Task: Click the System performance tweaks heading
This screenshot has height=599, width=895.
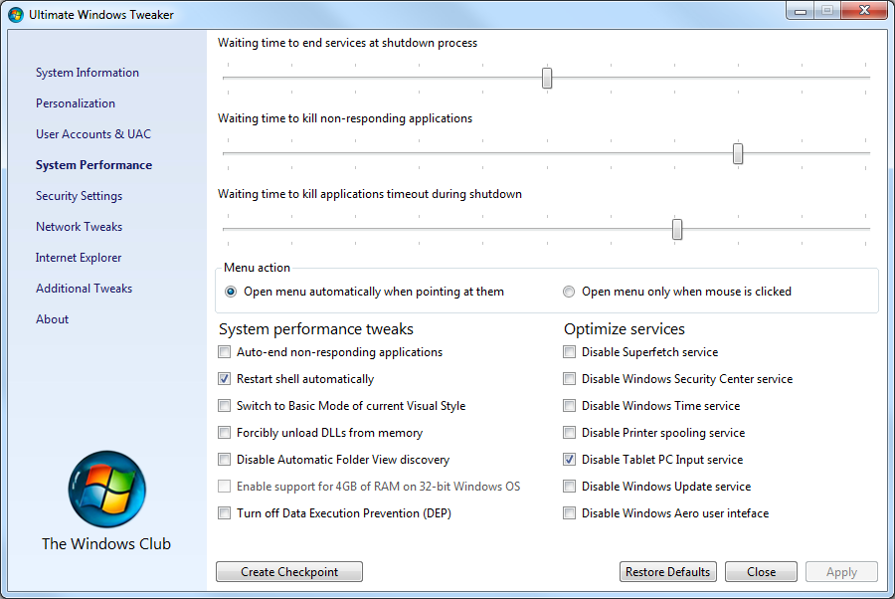Action: 316,329
